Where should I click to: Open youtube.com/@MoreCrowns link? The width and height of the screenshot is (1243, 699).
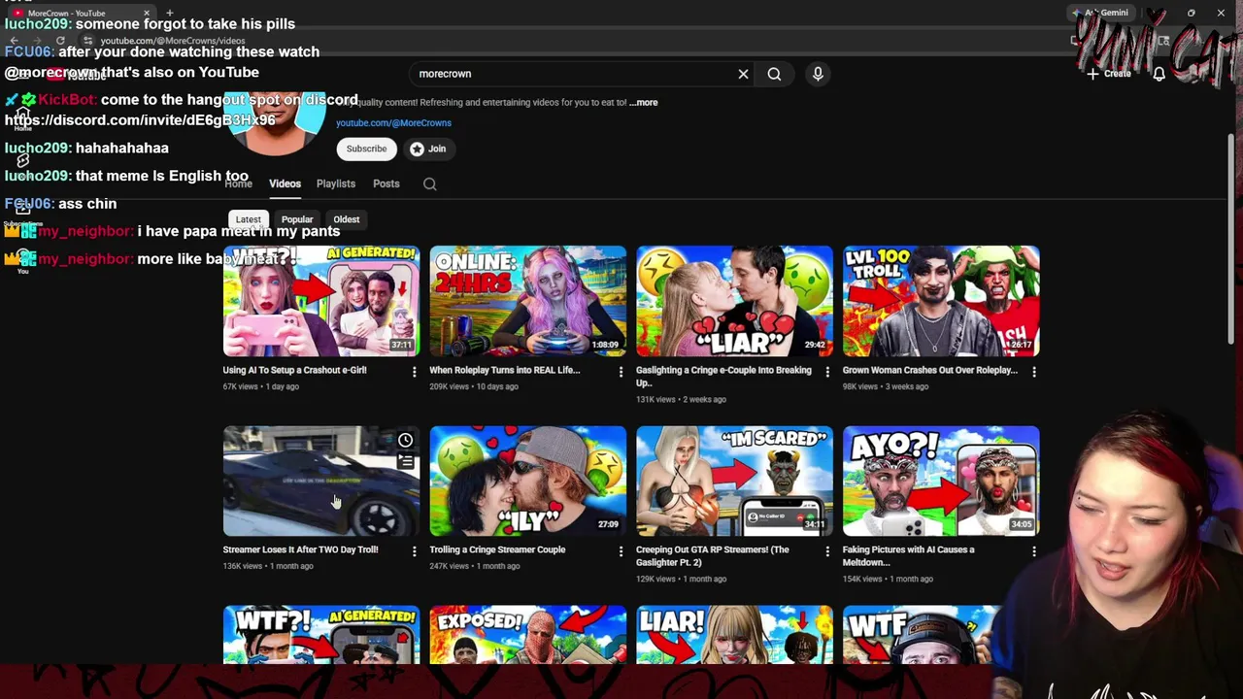[393, 123]
